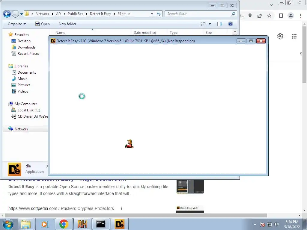Open the address bar history dropdown
Viewport: 307px width, 230px height.
pyautogui.click(x=152, y=14)
